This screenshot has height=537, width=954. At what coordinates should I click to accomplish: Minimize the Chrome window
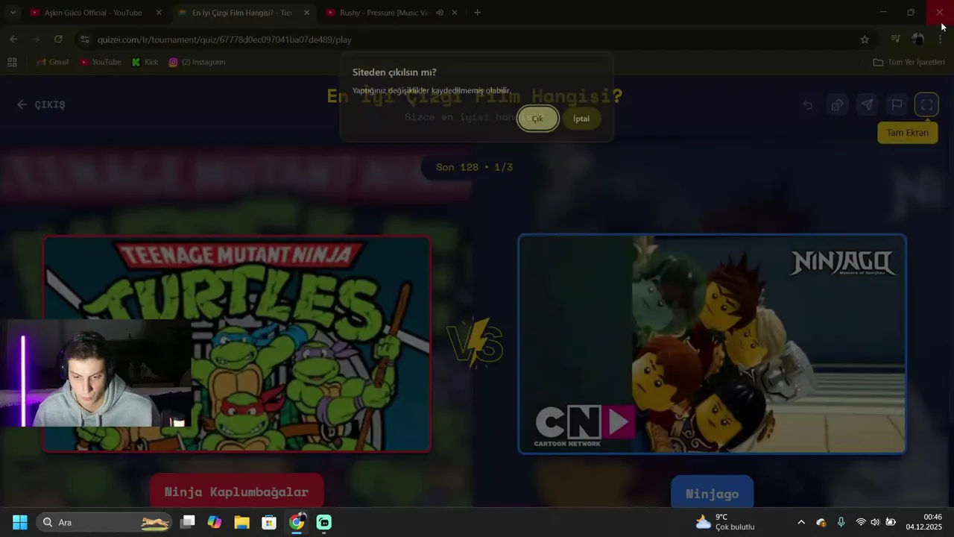[x=882, y=13]
